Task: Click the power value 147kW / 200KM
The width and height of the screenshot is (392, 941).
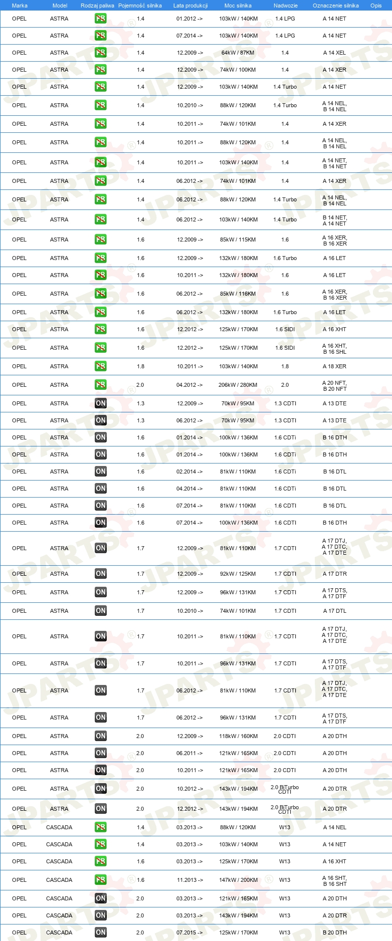Action: pos(238,880)
